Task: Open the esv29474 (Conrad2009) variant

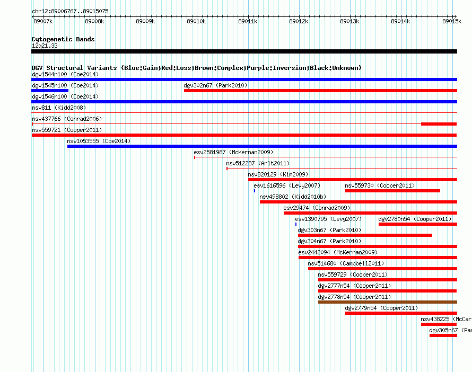Action: (317, 208)
